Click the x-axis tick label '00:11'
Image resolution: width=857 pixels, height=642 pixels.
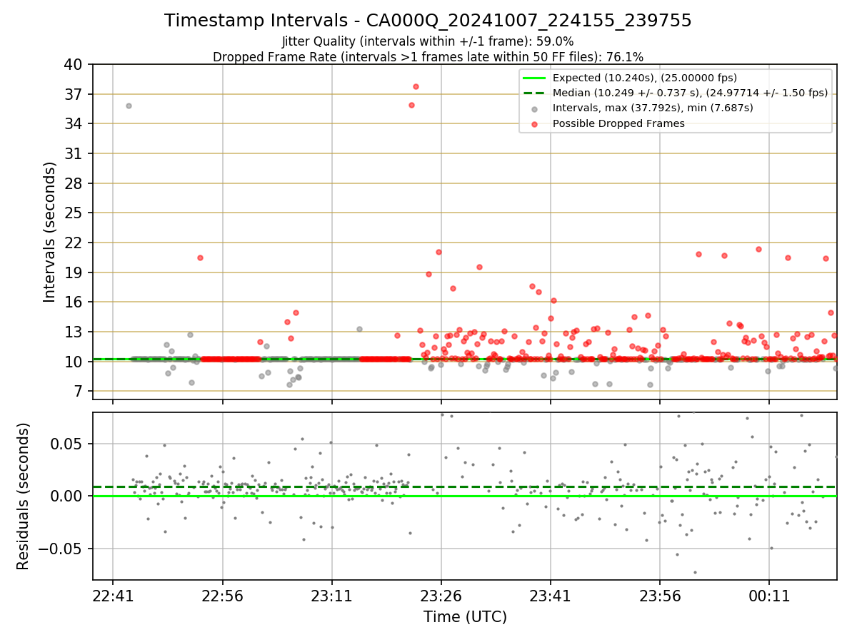769,596
